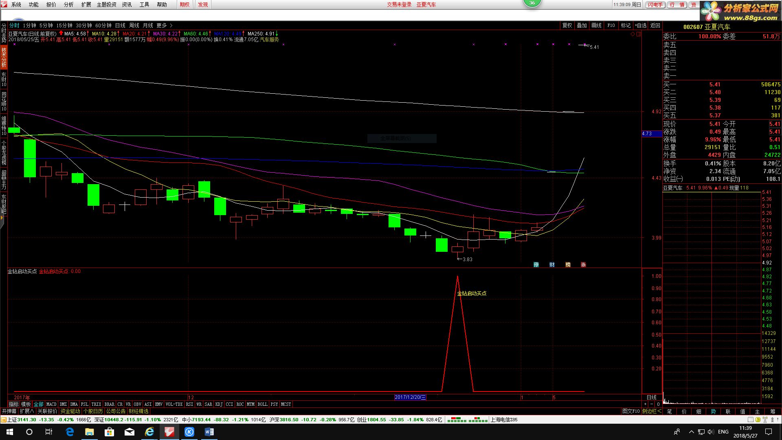Open the 主题投资 menu
This screenshot has width=782, height=440.
coord(106,4)
